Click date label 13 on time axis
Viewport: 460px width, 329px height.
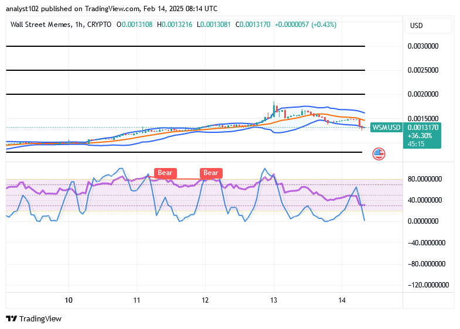pos(274,300)
